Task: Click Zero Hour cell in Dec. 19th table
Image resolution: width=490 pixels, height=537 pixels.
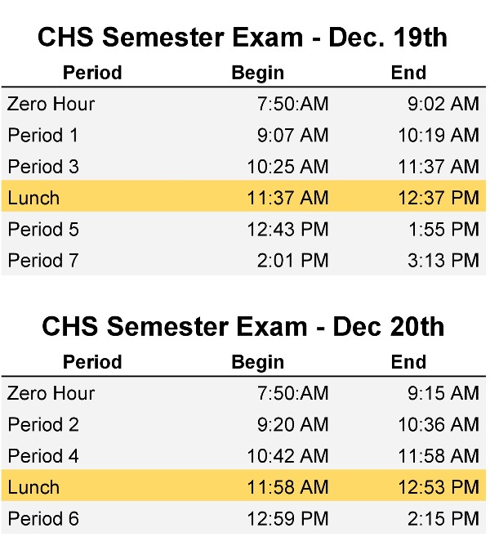Action: [51, 104]
